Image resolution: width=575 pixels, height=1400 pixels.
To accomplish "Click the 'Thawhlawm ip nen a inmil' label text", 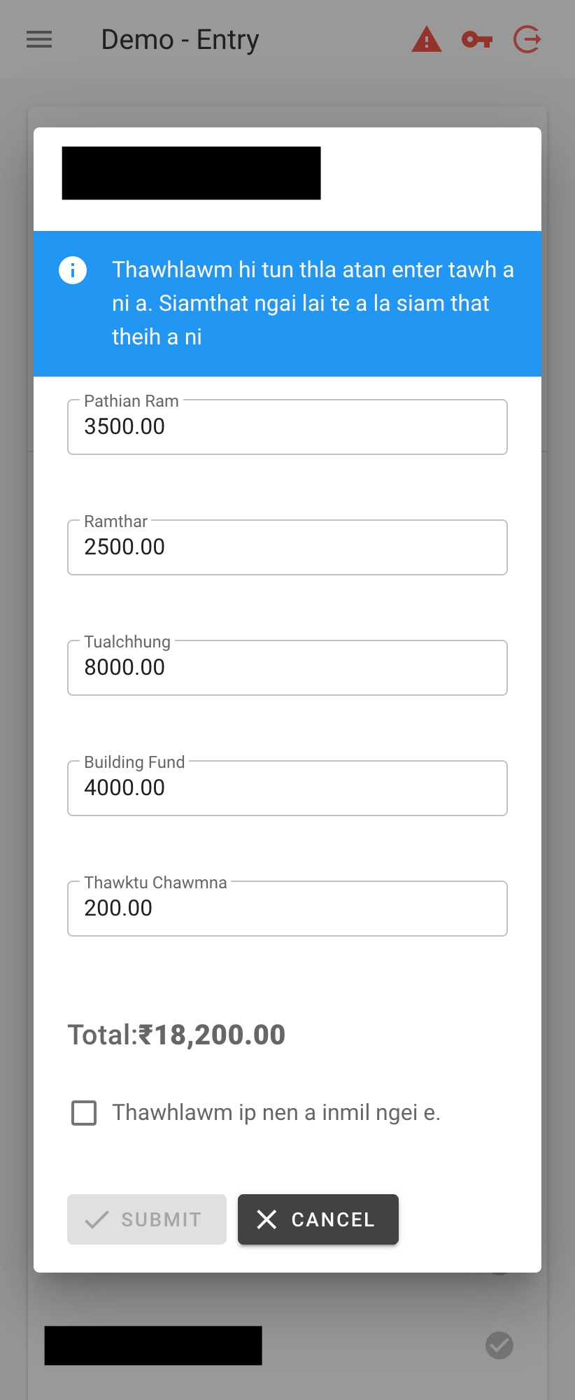I will pyautogui.click(x=276, y=1112).
